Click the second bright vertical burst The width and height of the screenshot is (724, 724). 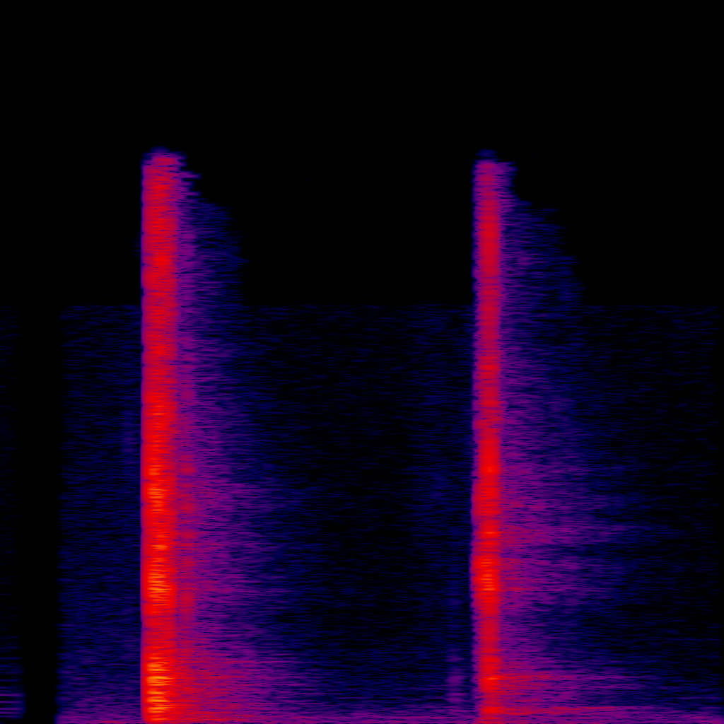tap(488, 424)
